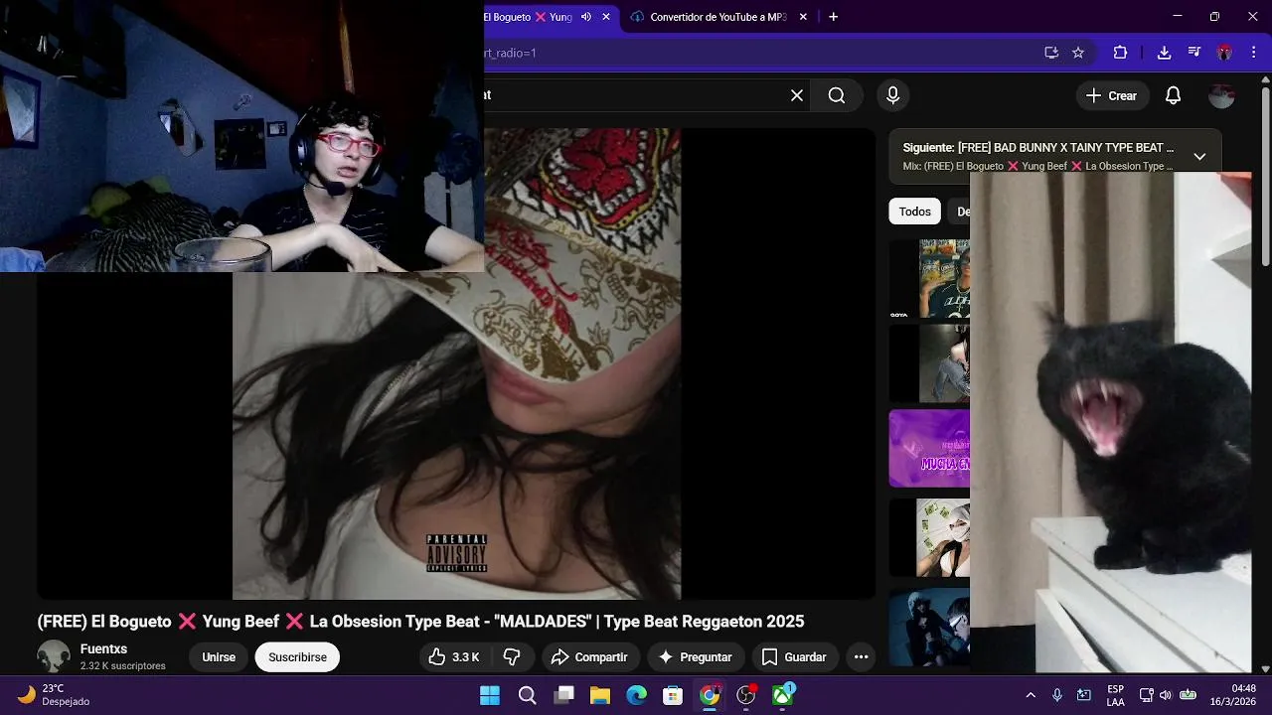
Task: Click the YouTube search magnifier button
Action: [x=837, y=95]
